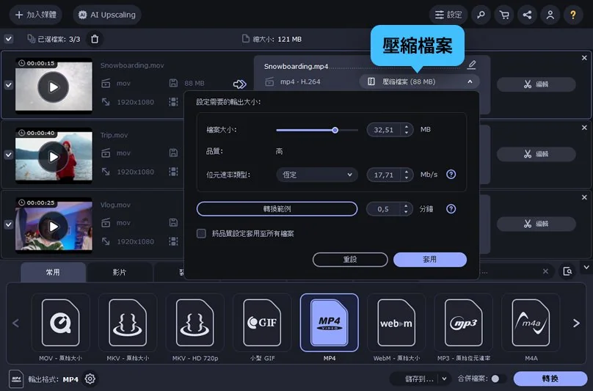Open the Save to (儲存到) dropdown arrow
The width and height of the screenshot is (593, 391).
pos(444,379)
